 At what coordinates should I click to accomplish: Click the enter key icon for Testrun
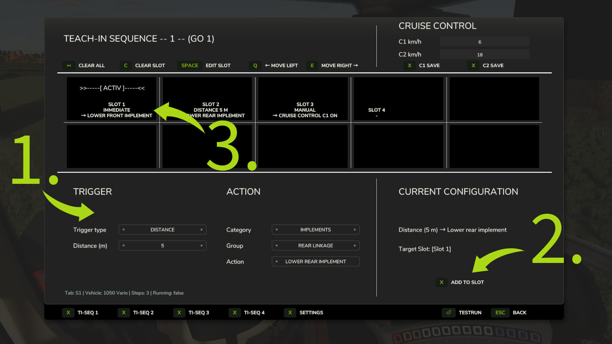tap(449, 312)
